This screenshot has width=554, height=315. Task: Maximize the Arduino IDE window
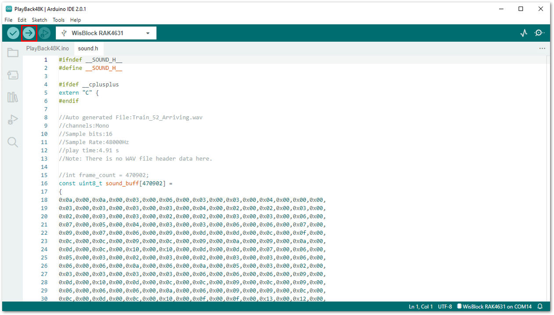(521, 9)
